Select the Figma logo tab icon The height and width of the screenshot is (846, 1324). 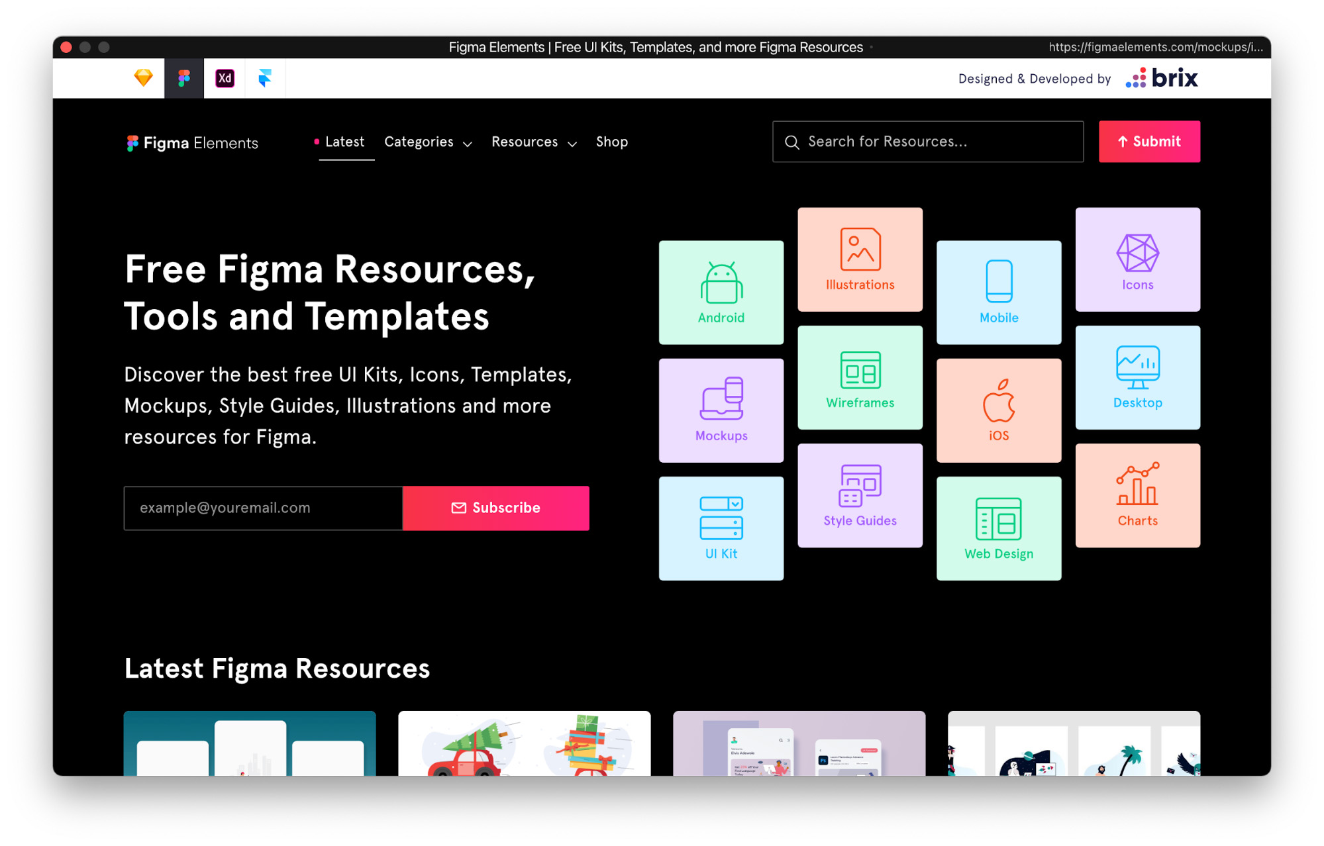click(184, 78)
